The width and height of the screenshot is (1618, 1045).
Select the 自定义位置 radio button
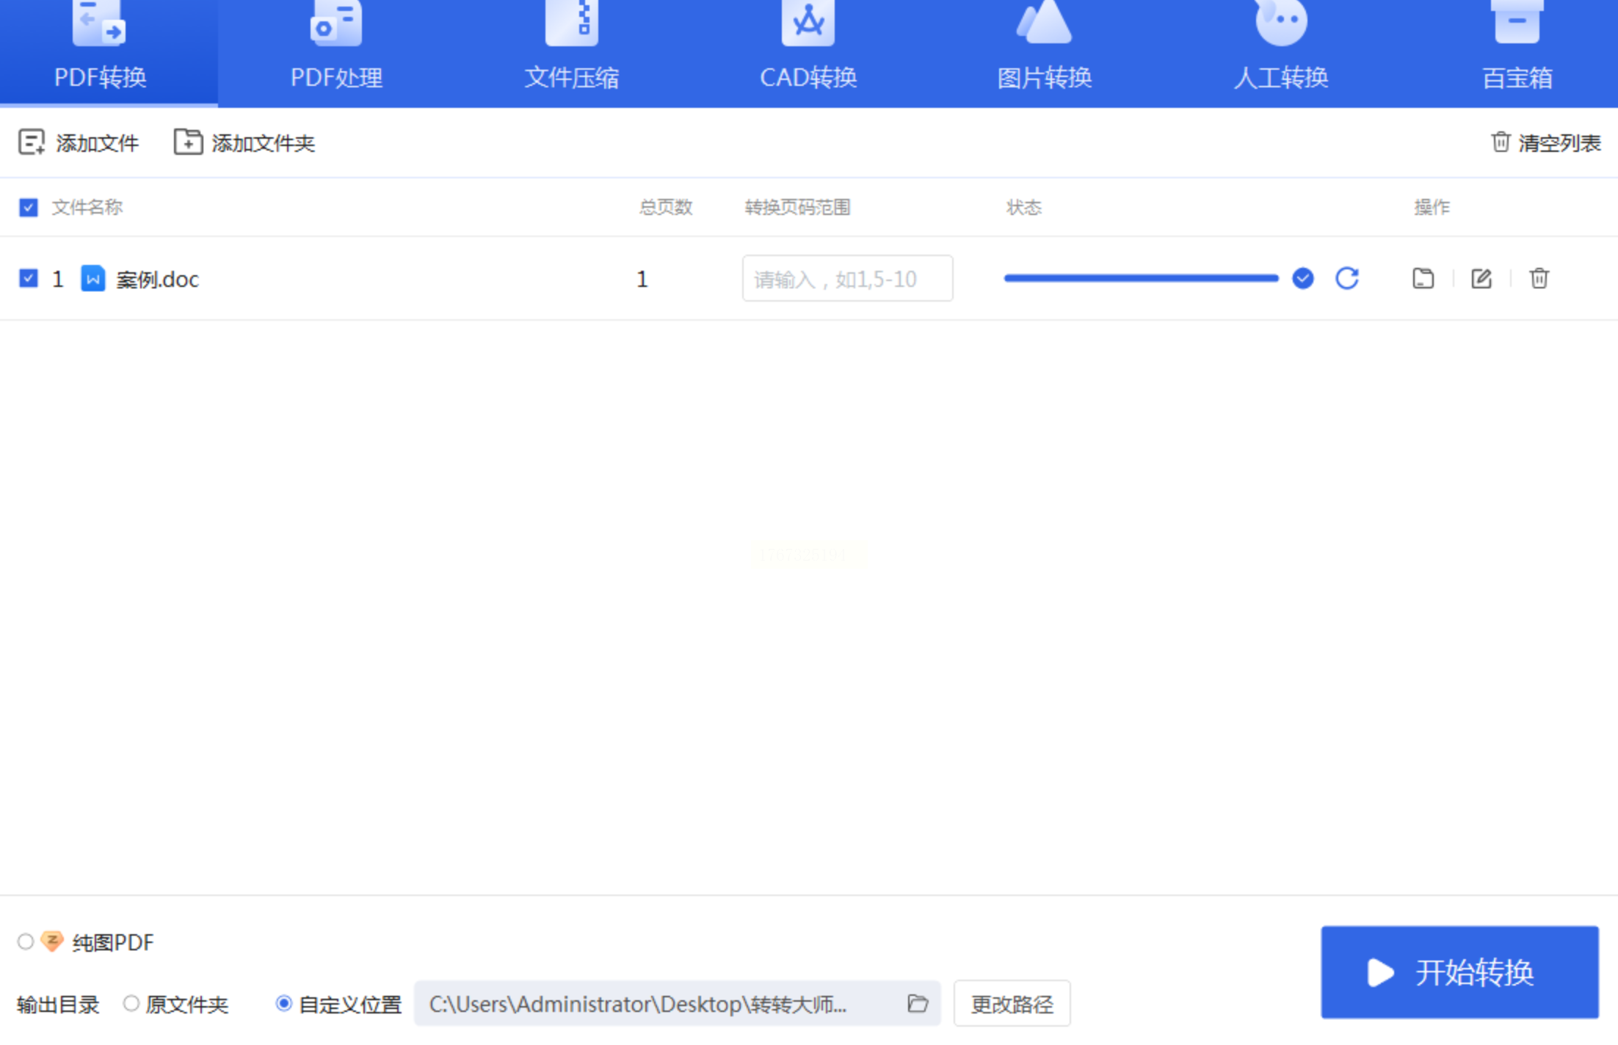point(283,1003)
